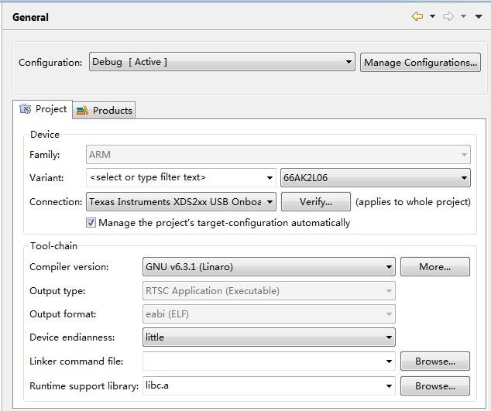Open the view menu triangle icon
The width and height of the screenshot is (491, 411).
coord(479,16)
